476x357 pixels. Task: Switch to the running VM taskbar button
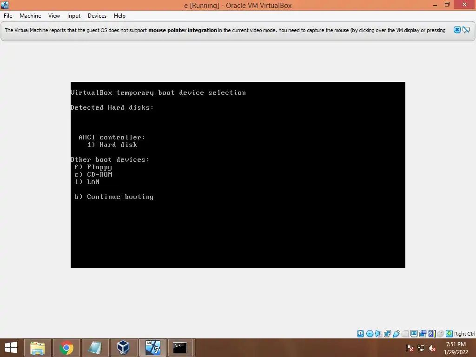(x=152, y=348)
